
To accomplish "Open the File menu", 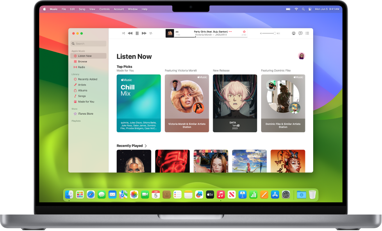I will [64, 9].
